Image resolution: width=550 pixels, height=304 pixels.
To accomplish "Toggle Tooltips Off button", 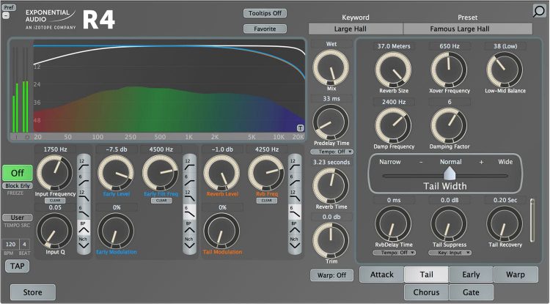I will pyautogui.click(x=265, y=13).
